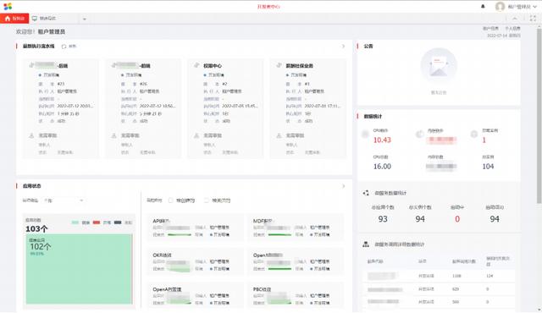Open the tab list dropdown arrow
The image size is (542, 313).
85,19
